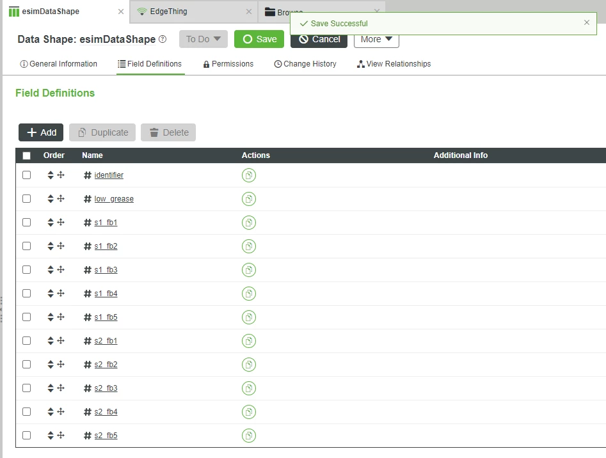Click the duplicate action icon for s2_fb3
Screen dimensions: 606x458
(x=249, y=388)
